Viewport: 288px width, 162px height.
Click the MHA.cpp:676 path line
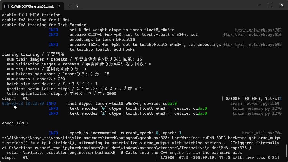pos(127,148)
